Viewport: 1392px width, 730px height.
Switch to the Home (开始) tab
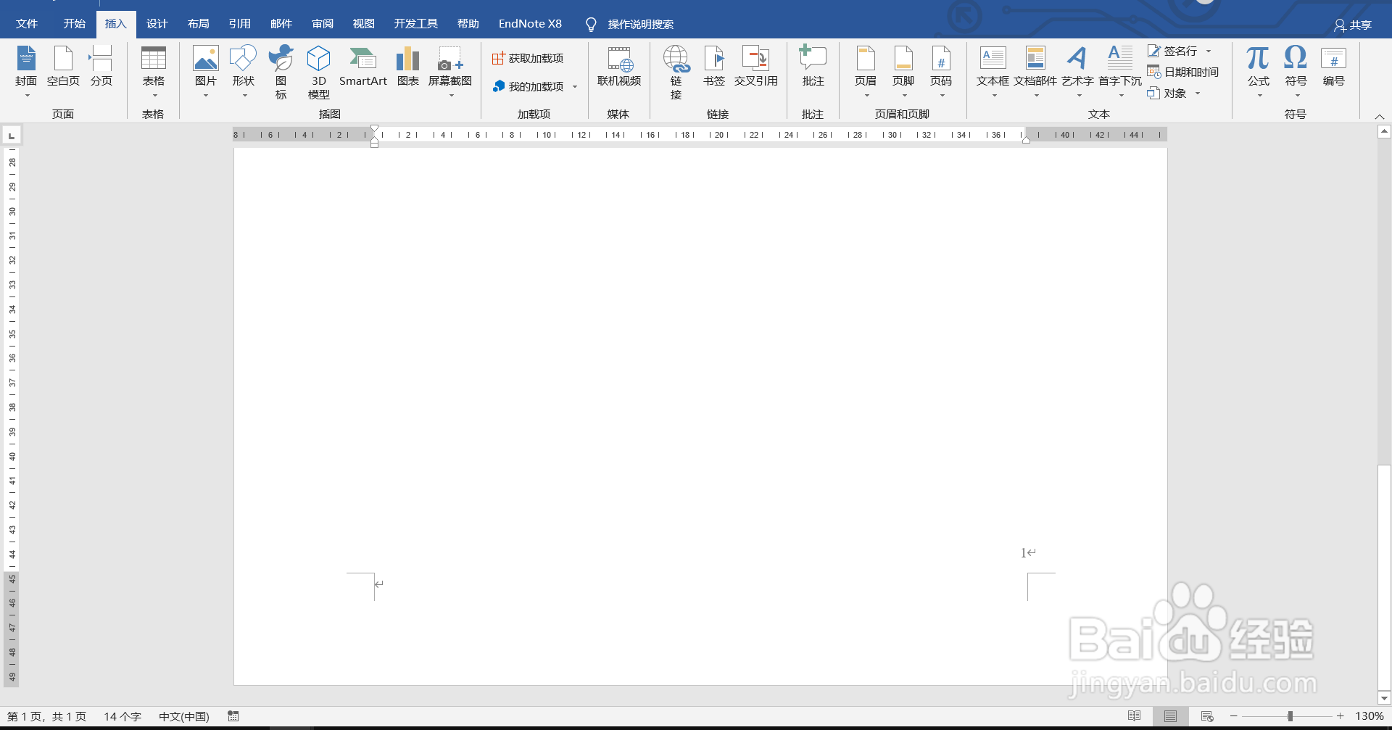pyautogui.click(x=74, y=24)
